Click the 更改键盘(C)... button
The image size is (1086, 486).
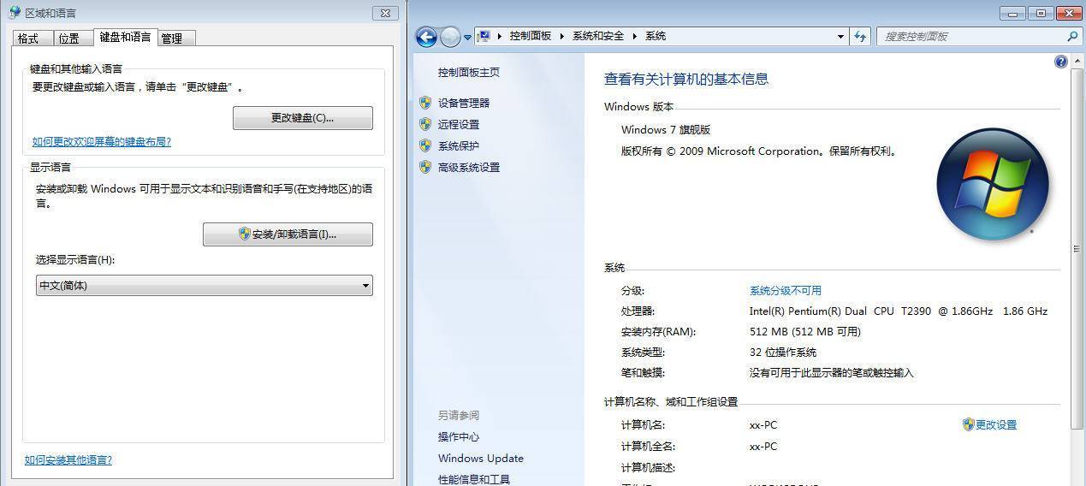[303, 118]
